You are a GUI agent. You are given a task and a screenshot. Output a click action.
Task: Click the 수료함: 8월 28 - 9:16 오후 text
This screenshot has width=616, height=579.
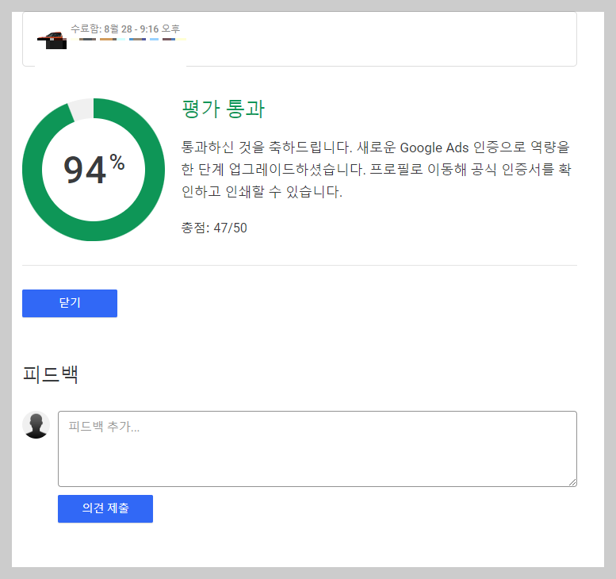coord(125,29)
